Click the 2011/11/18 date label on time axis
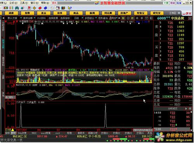Viewport: 194px width, 143px height. coord(143,130)
